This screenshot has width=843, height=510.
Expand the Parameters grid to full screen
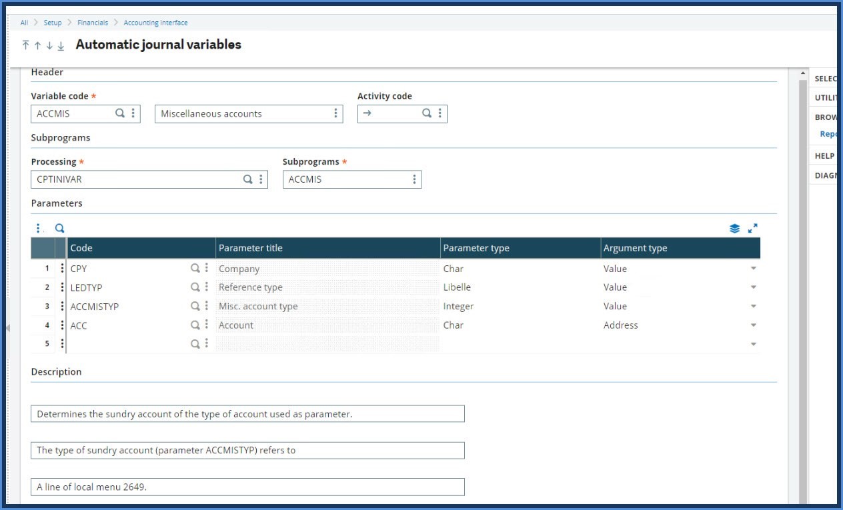[x=753, y=228]
